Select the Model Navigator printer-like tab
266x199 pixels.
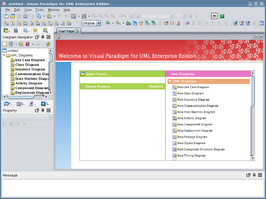pos(16,30)
